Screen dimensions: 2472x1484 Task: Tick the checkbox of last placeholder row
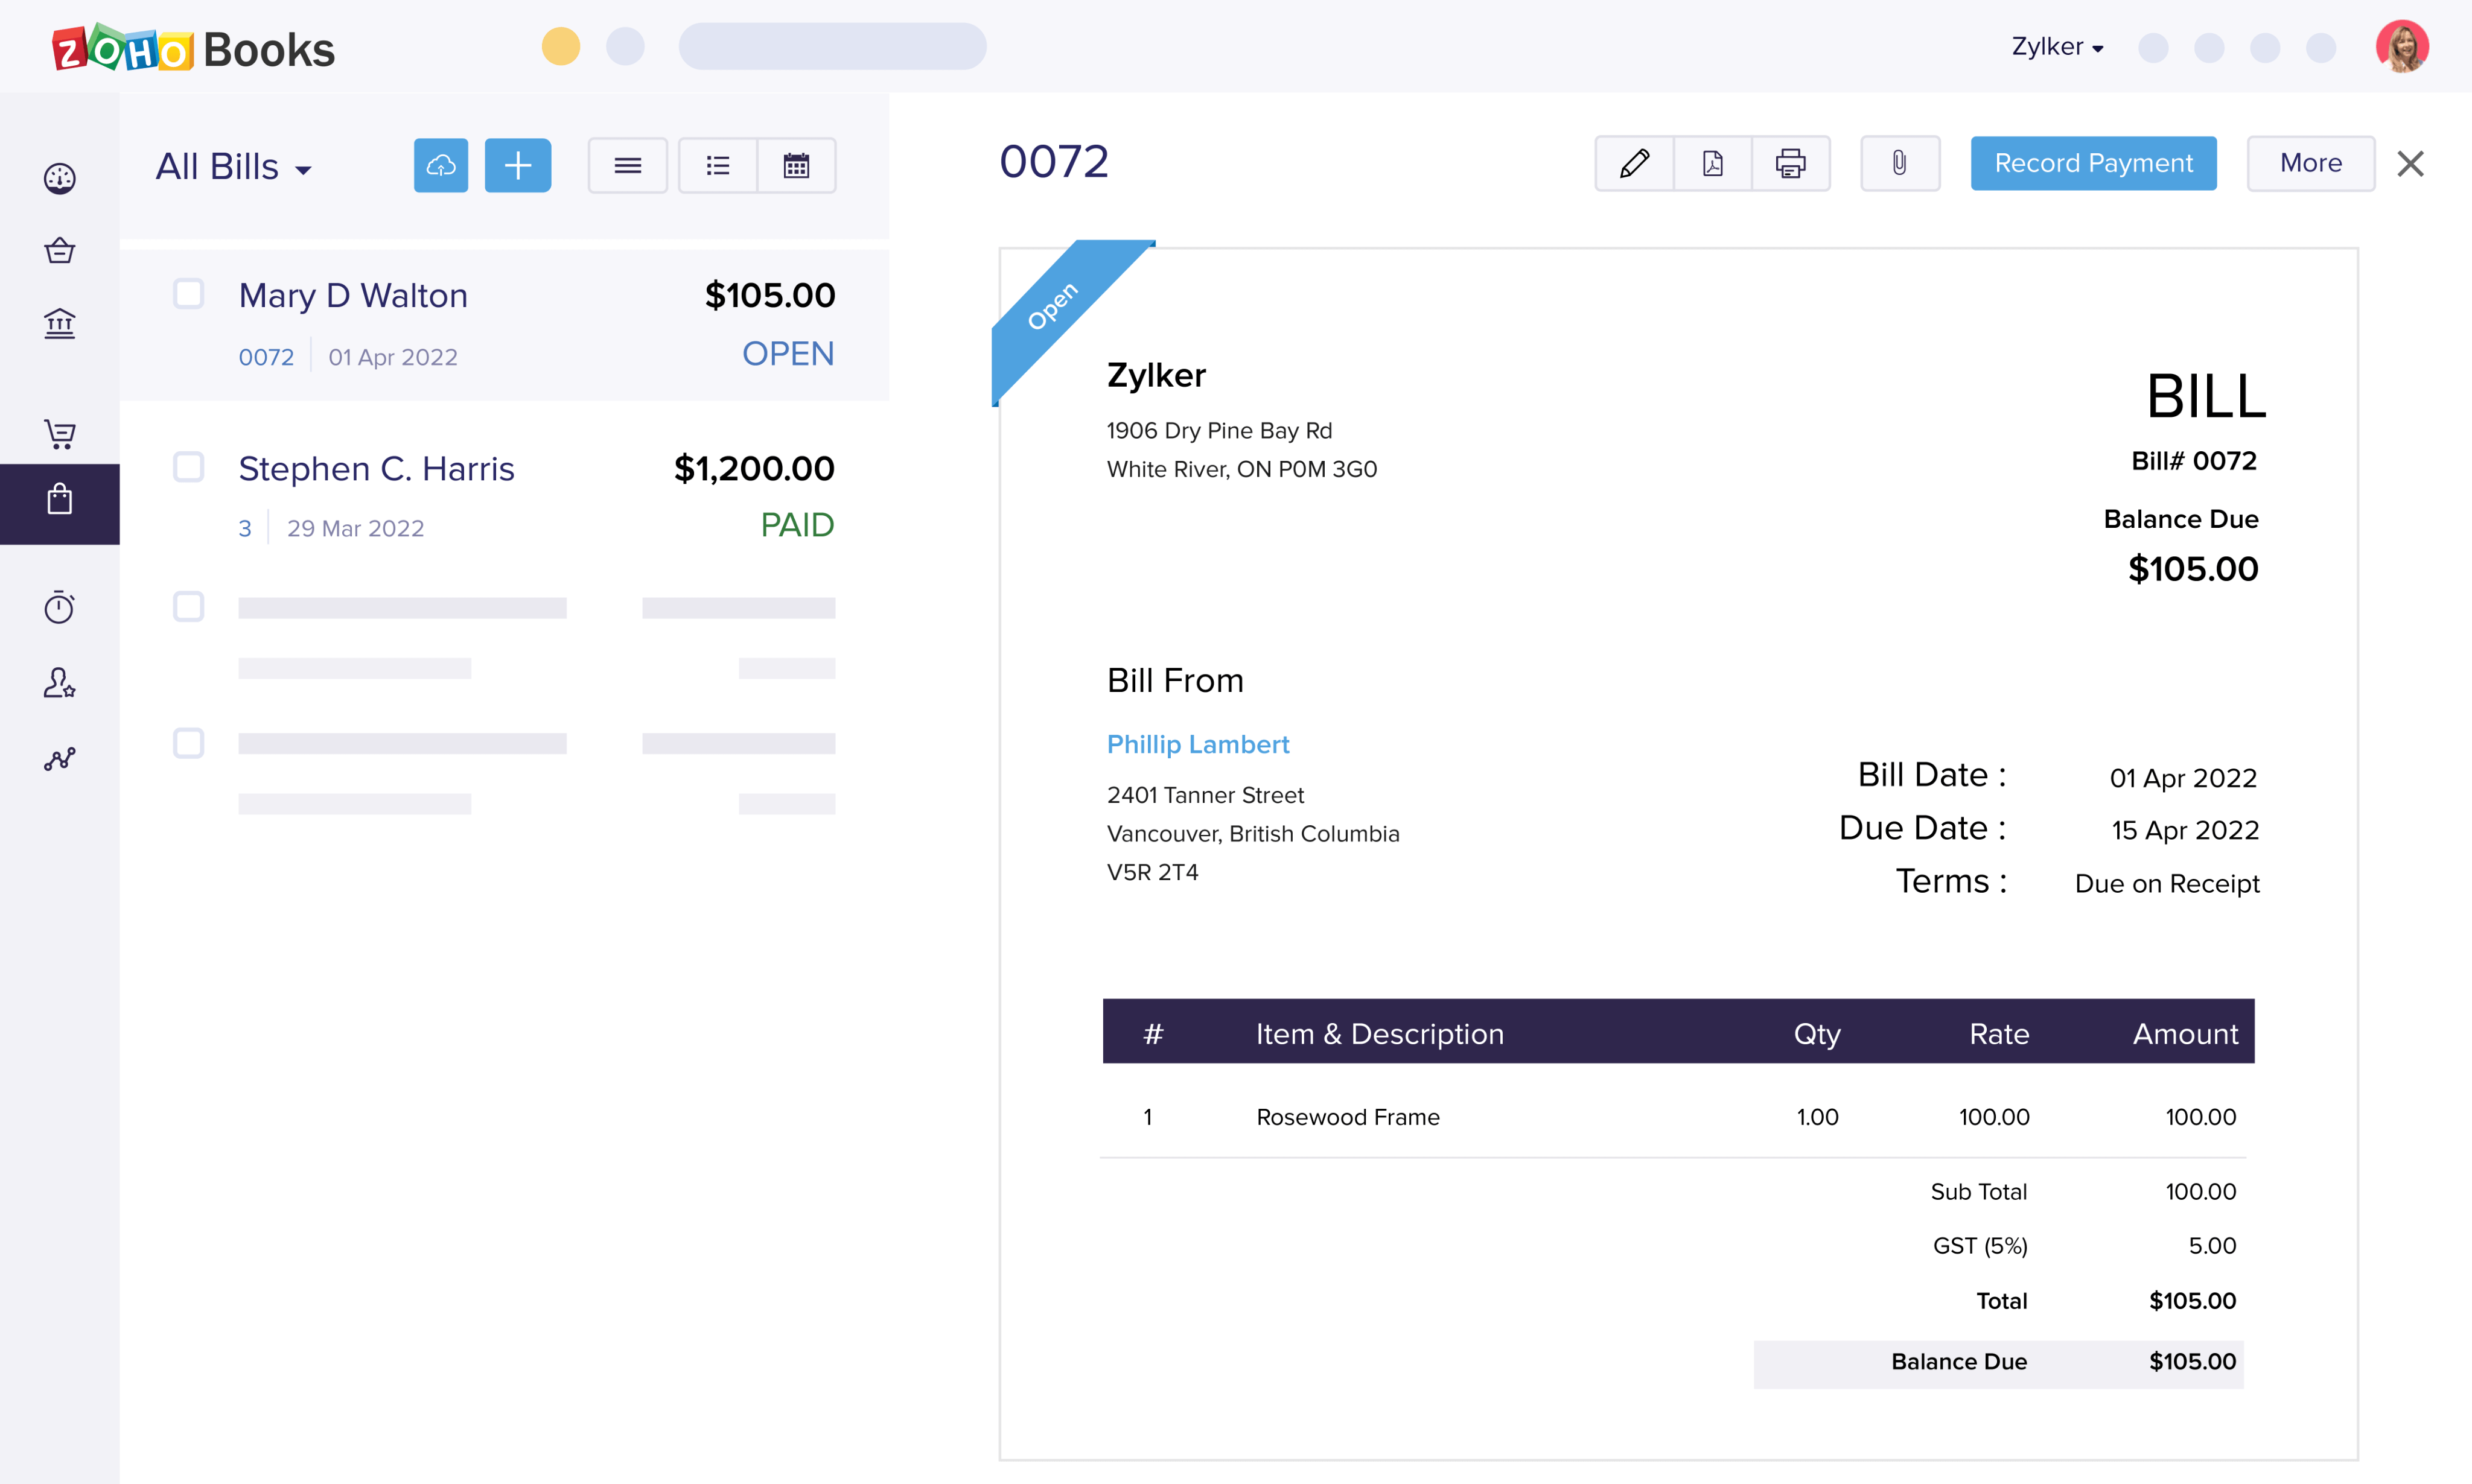[x=188, y=743]
